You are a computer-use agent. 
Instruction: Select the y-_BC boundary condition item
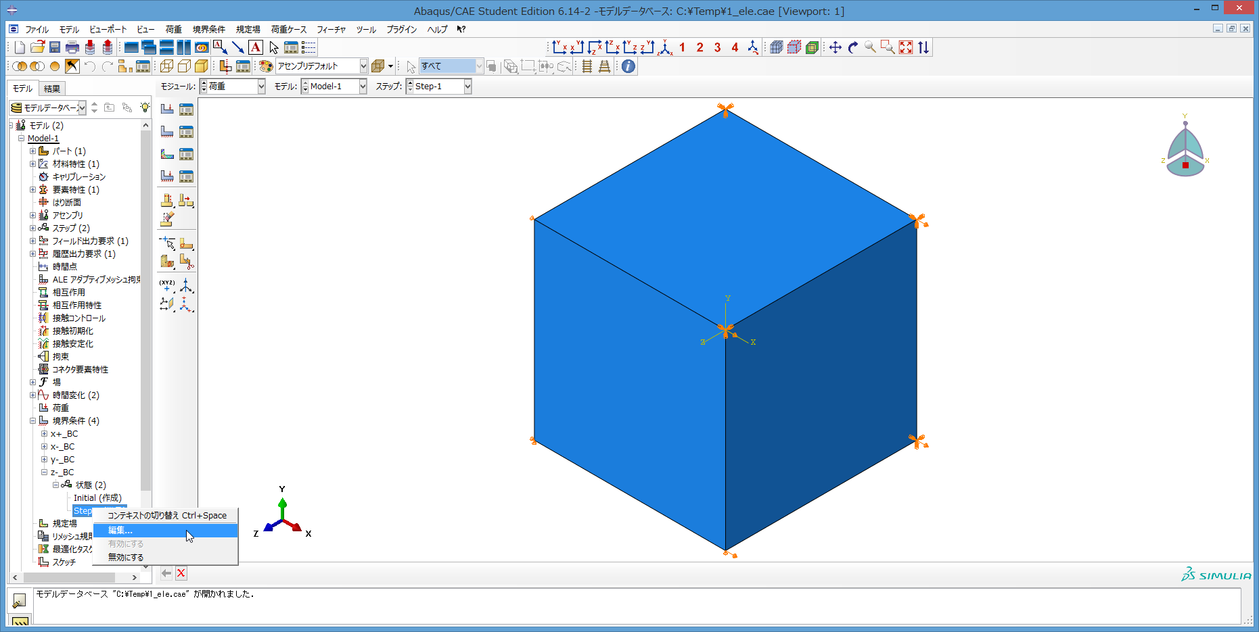[x=62, y=460]
